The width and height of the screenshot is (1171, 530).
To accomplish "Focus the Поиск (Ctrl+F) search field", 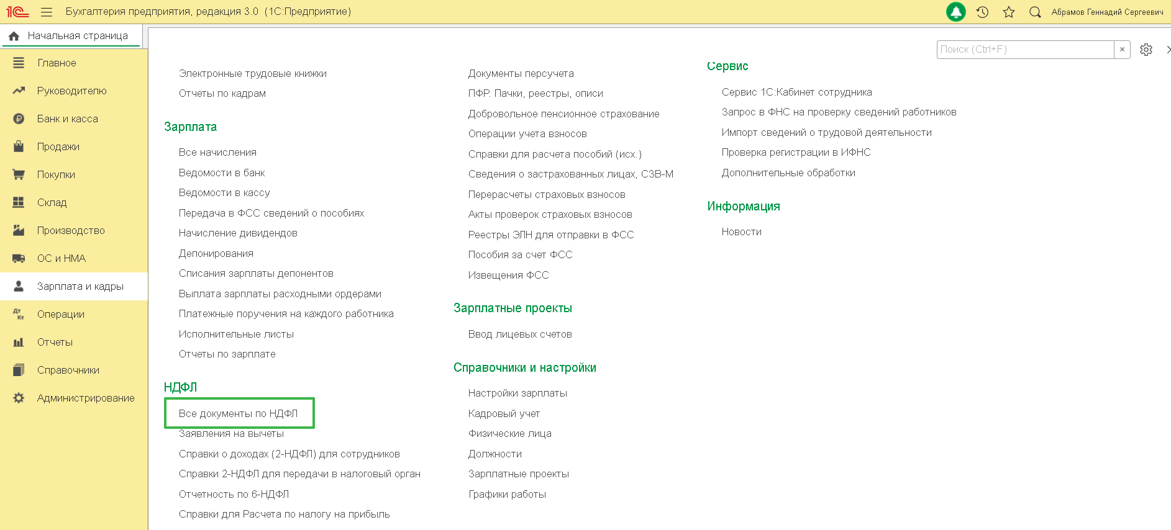I will (1025, 50).
